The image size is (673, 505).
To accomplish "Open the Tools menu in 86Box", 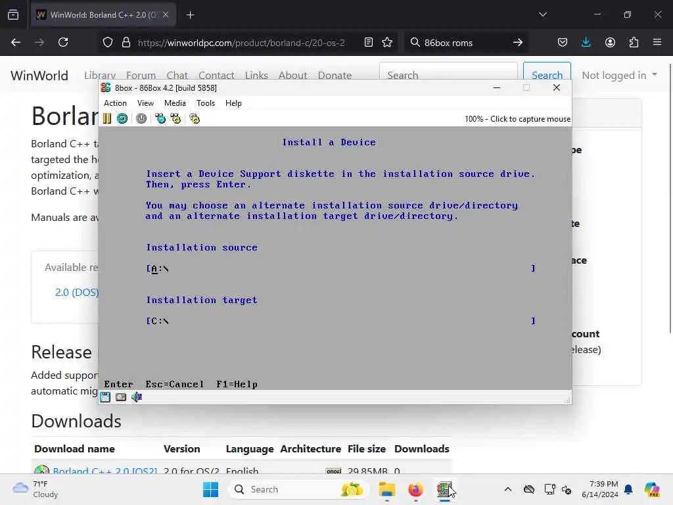I will [x=206, y=103].
